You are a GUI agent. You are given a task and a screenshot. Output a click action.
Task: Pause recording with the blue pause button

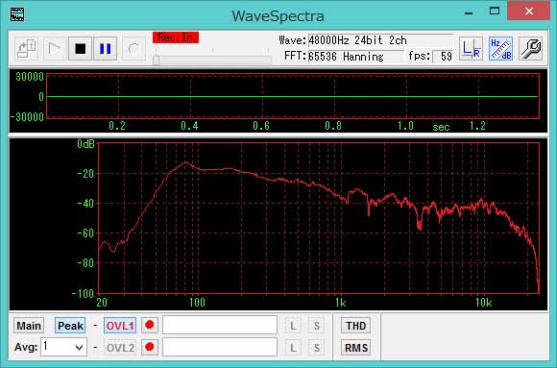click(105, 49)
